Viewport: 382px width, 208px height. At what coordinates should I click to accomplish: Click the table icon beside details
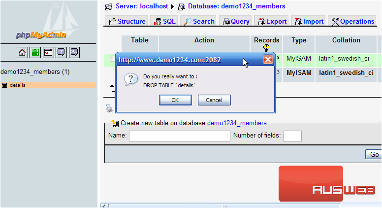tap(4, 85)
